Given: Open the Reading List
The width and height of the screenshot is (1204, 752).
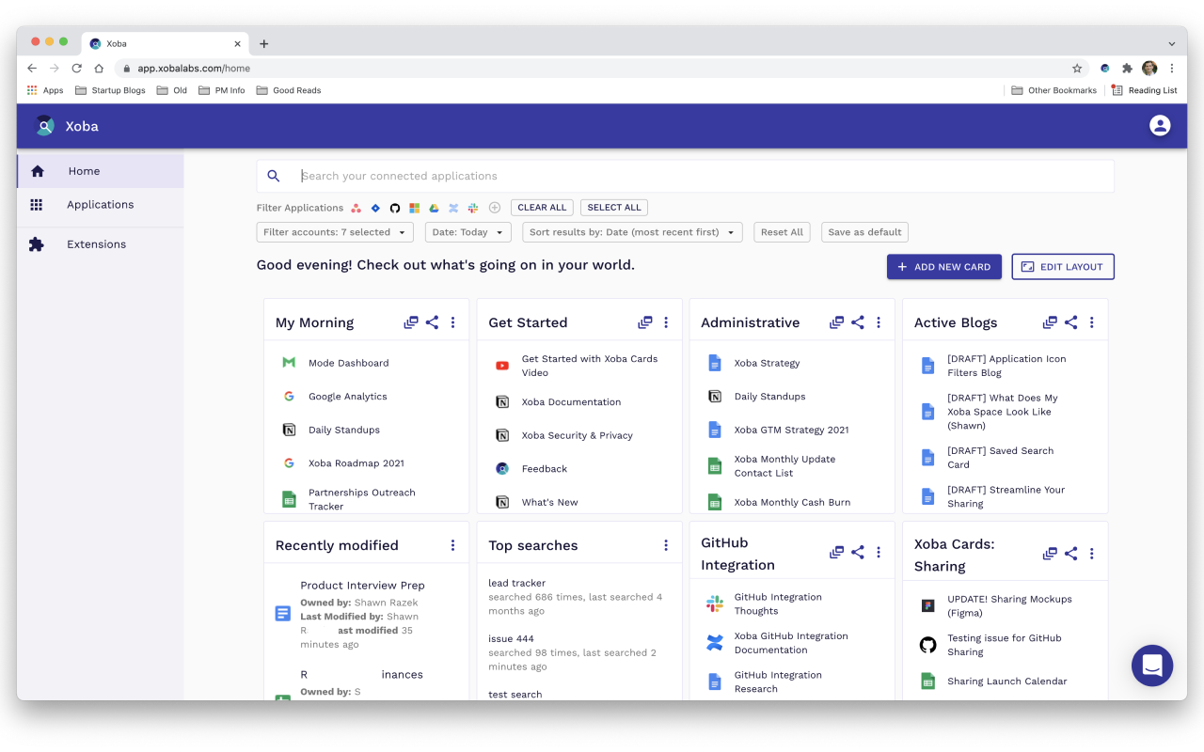Looking at the screenshot, I should pyautogui.click(x=1144, y=90).
